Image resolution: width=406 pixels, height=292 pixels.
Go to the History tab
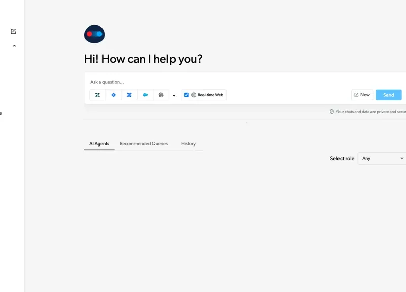188,144
